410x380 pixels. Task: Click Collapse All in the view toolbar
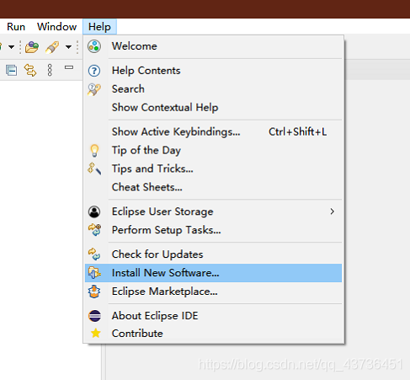pos(11,70)
